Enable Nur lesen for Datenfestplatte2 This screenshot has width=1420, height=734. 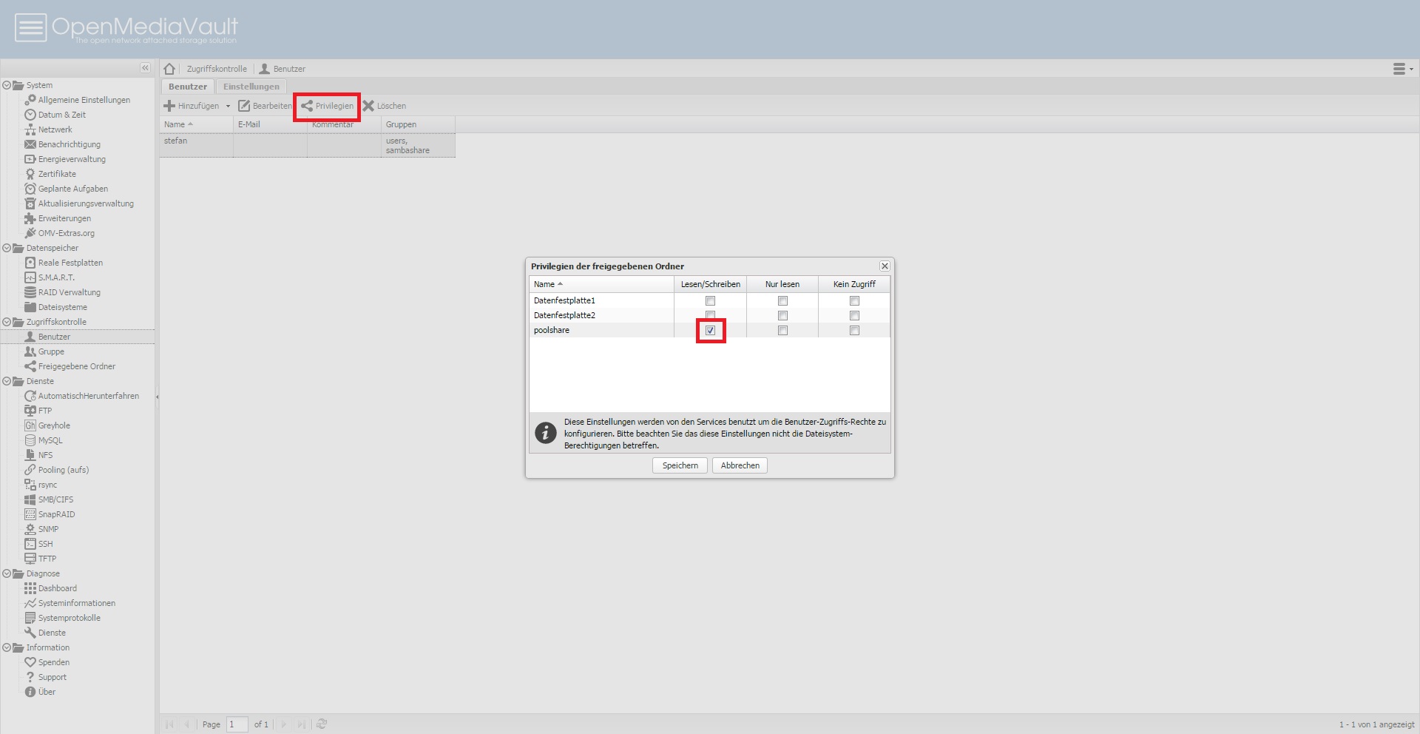coord(782,316)
